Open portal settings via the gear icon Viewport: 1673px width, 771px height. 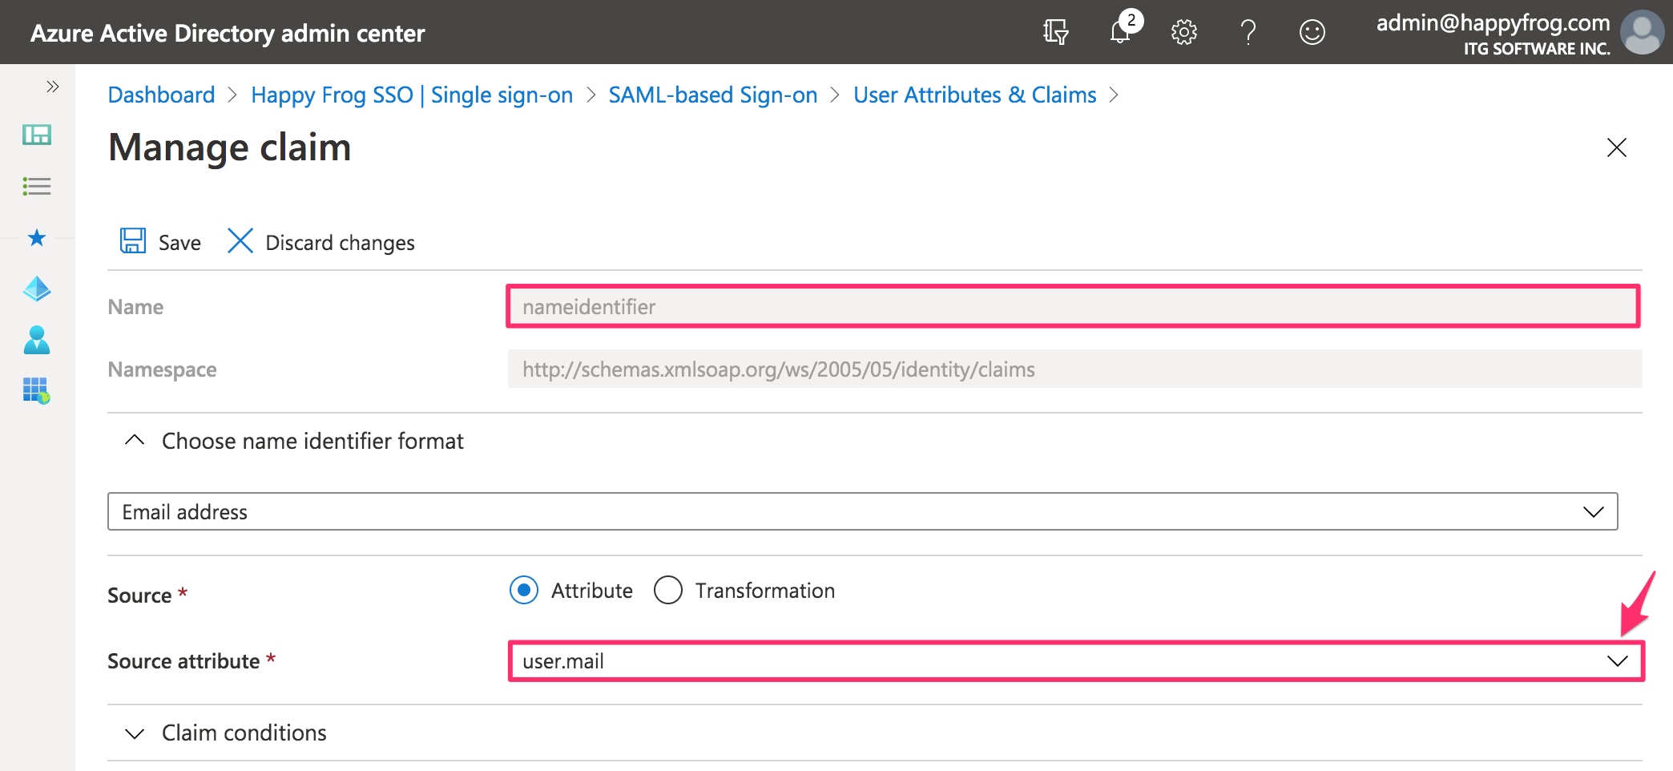point(1183,32)
